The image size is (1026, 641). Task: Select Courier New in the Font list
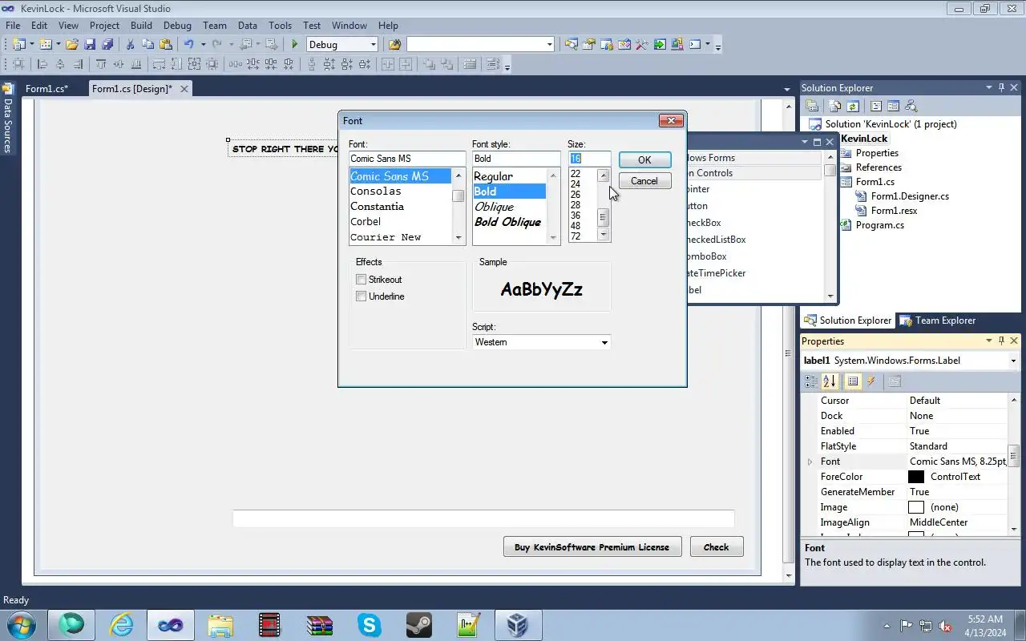click(386, 237)
